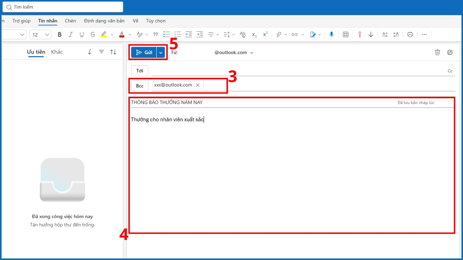Open line spacing dropdown arrow

coord(234,35)
